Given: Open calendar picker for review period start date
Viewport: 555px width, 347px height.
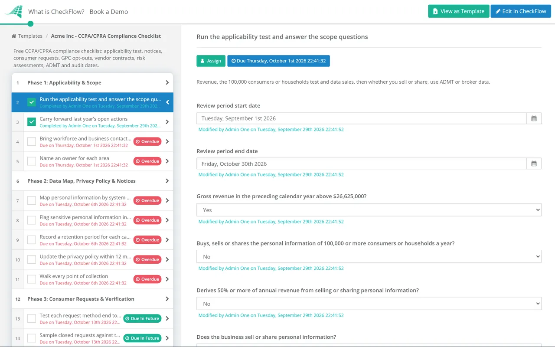Looking at the screenshot, I should (534, 118).
